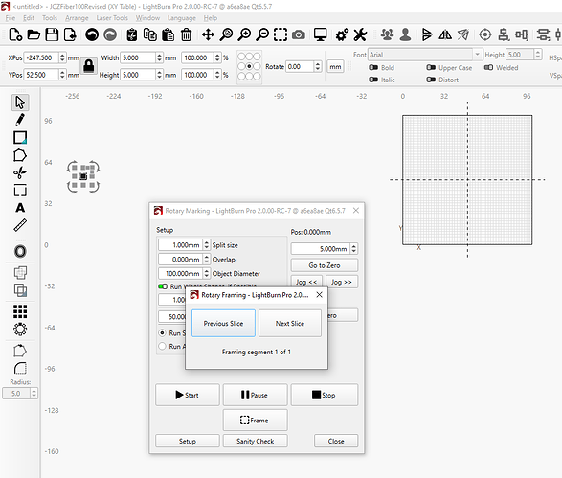Image resolution: width=562 pixels, height=478 pixels.
Task: Select the Polygon tool
Action: (x=20, y=155)
